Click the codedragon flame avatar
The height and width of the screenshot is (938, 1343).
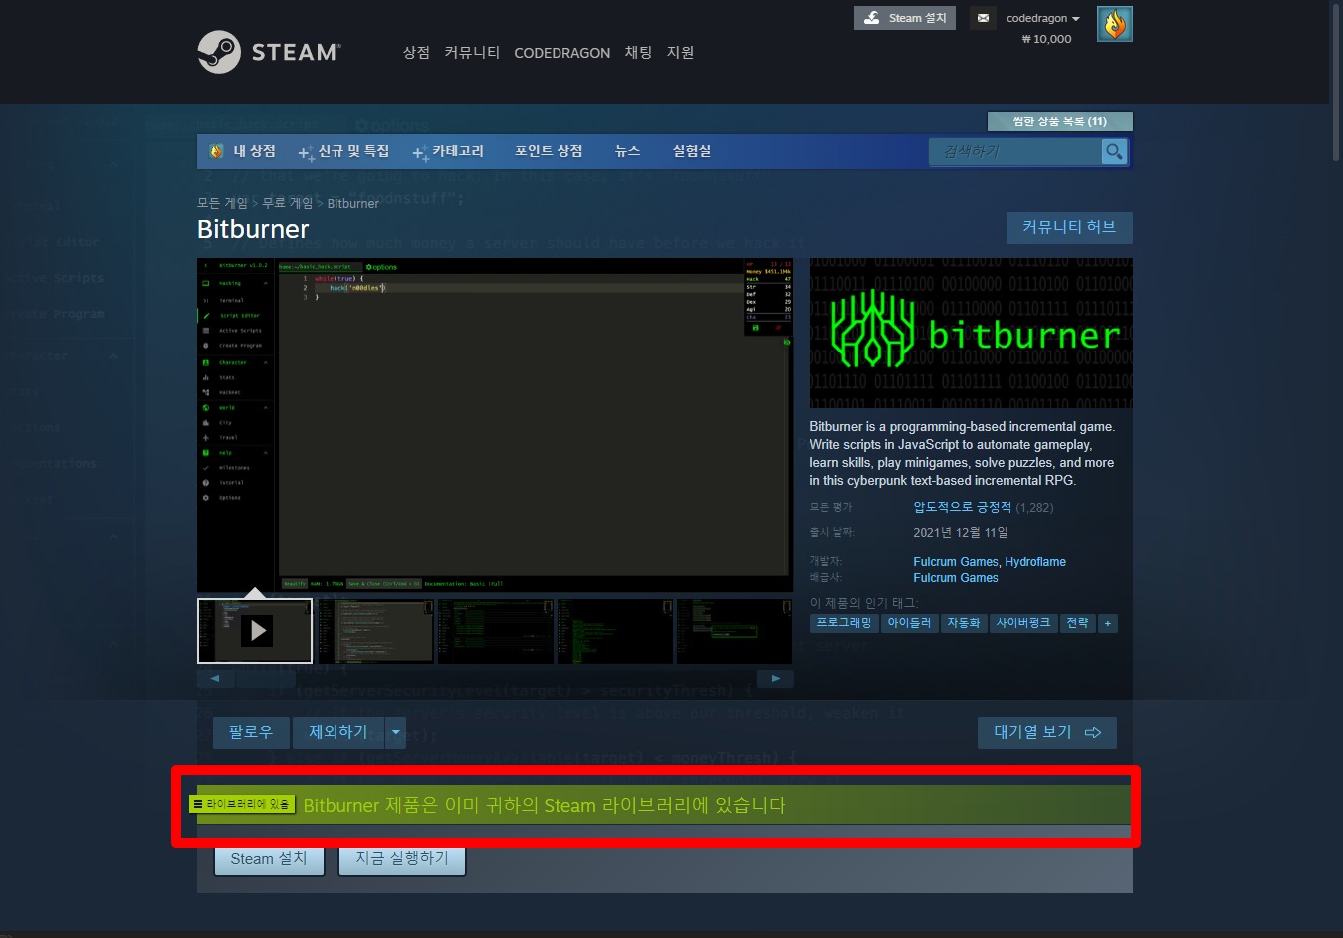click(1114, 24)
